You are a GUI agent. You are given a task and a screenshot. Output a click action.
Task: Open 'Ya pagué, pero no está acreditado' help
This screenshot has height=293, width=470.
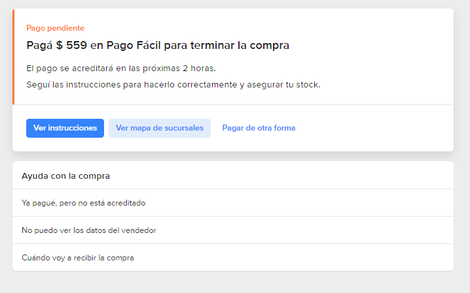pos(83,203)
